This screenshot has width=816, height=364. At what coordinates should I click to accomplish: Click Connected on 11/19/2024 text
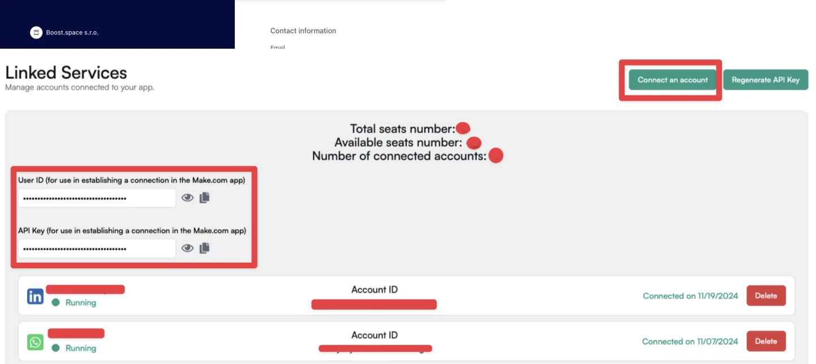[x=690, y=296]
